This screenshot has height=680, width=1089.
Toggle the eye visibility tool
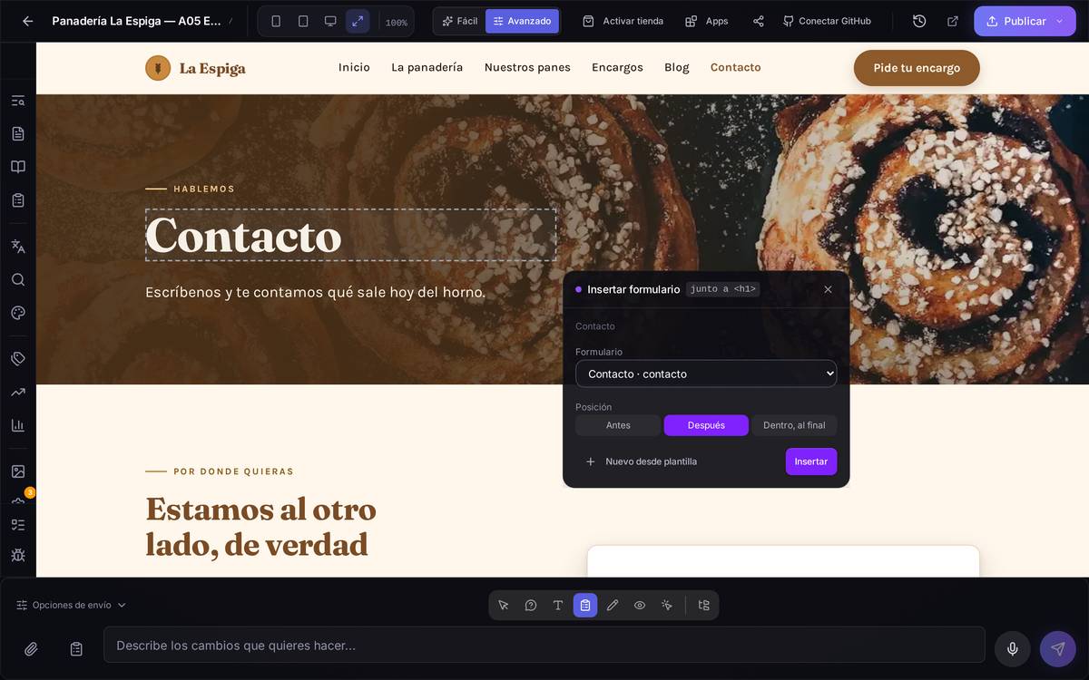click(x=640, y=605)
